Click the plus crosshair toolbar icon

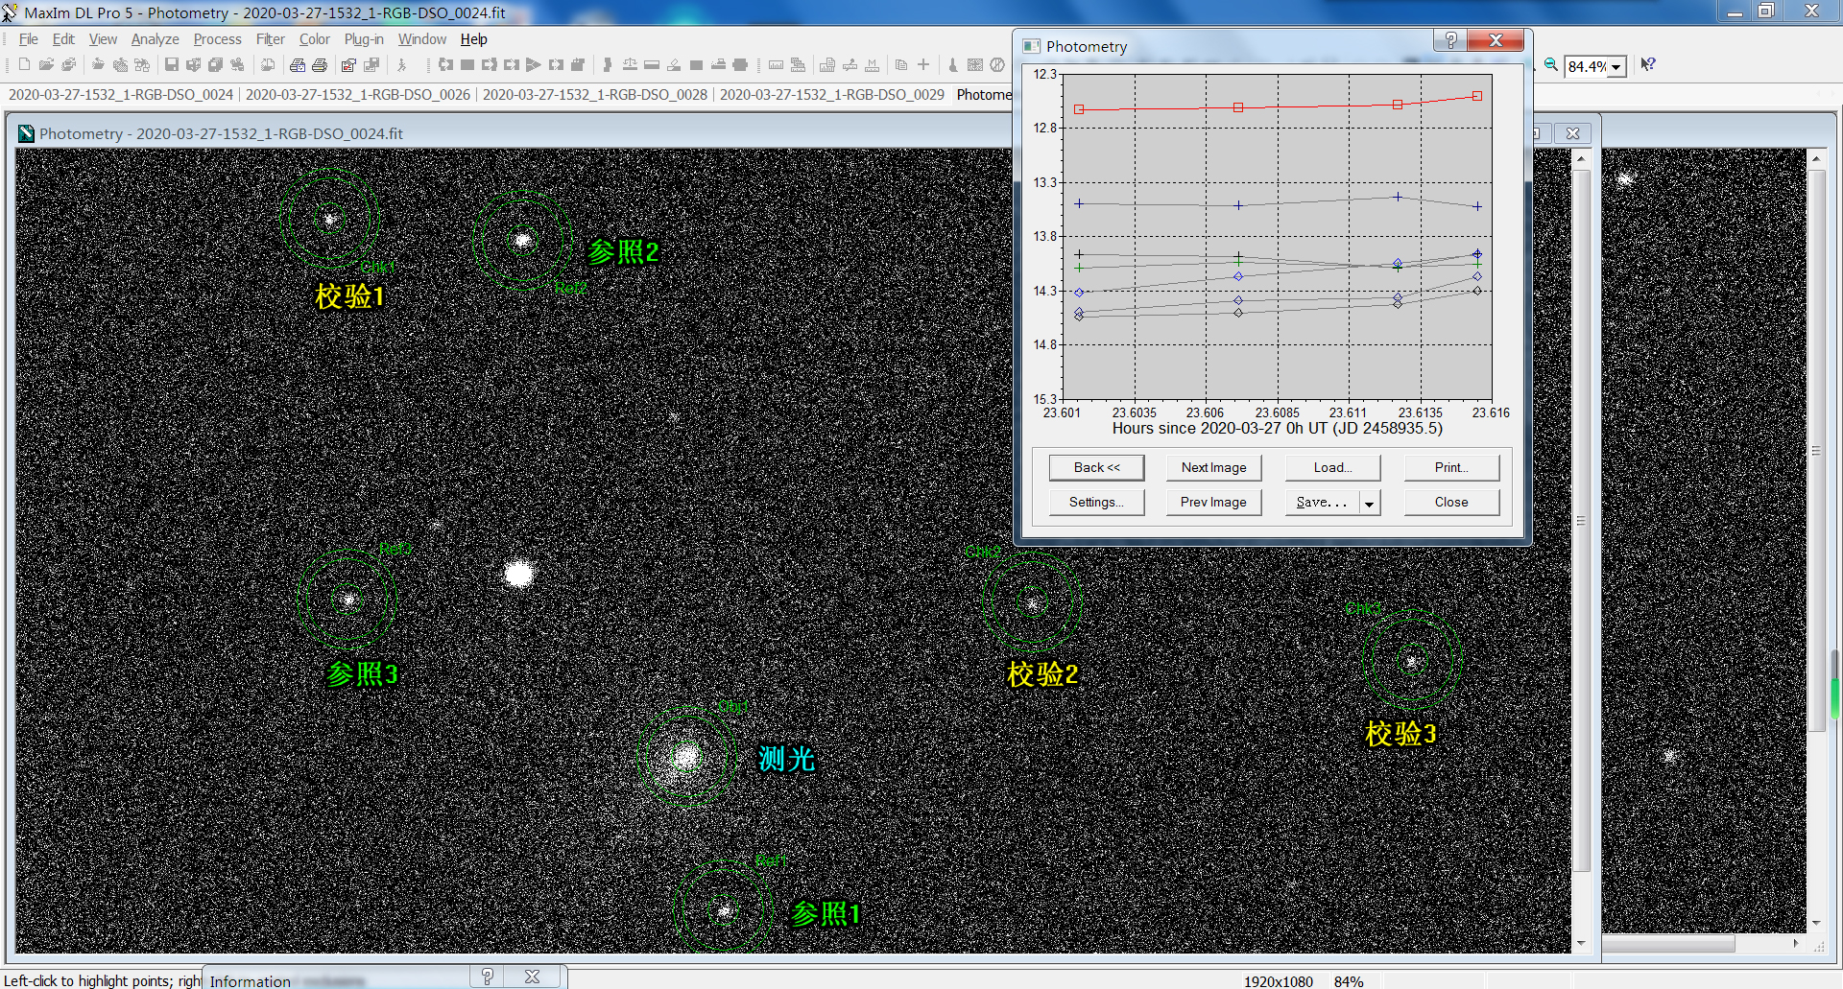[x=923, y=65]
